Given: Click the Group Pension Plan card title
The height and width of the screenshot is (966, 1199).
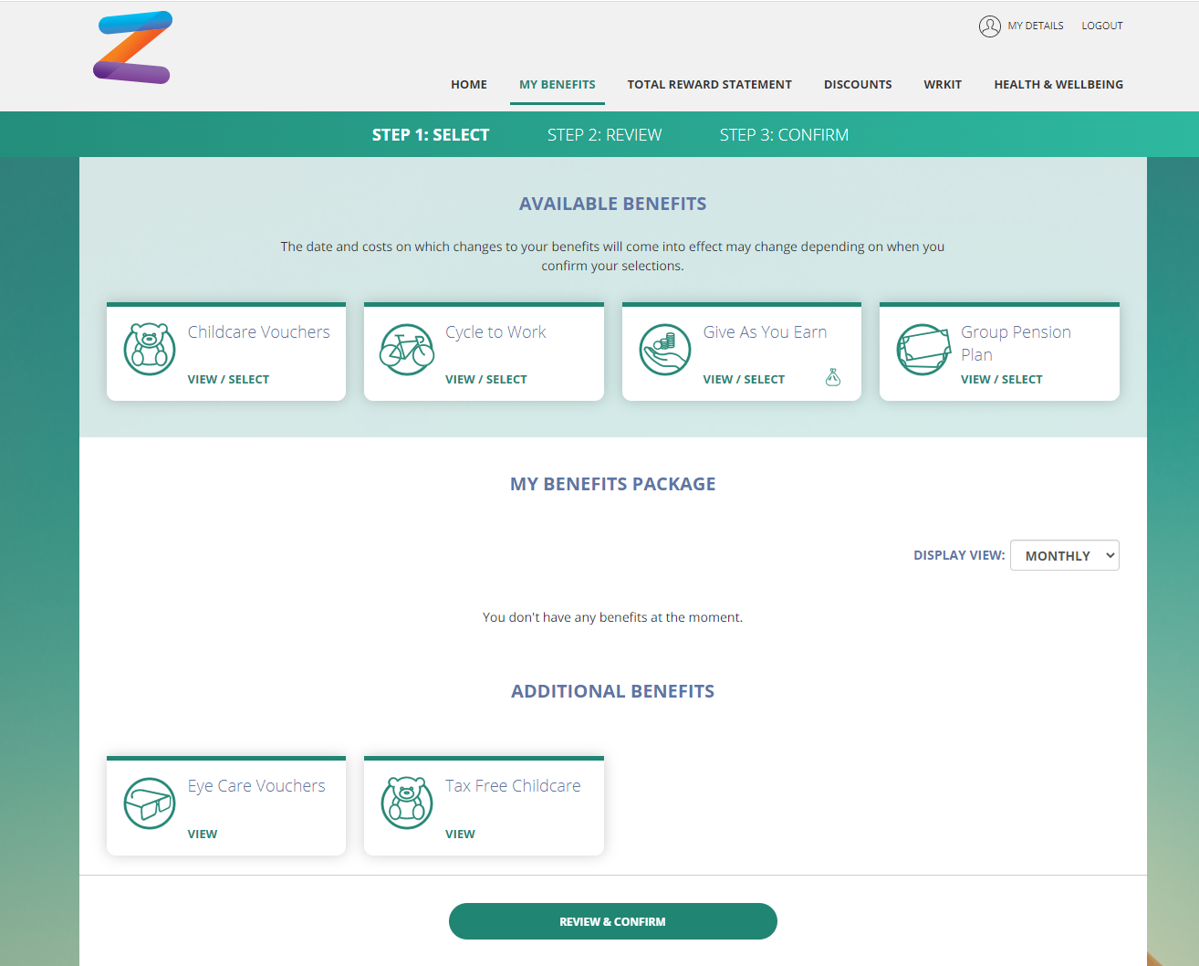Looking at the screenshot, I should [1016, 343].
